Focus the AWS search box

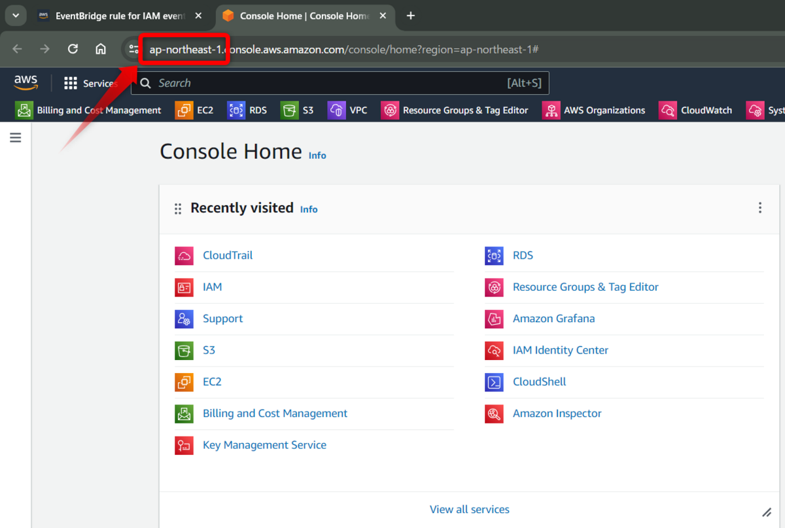click(x=340, y=83)
